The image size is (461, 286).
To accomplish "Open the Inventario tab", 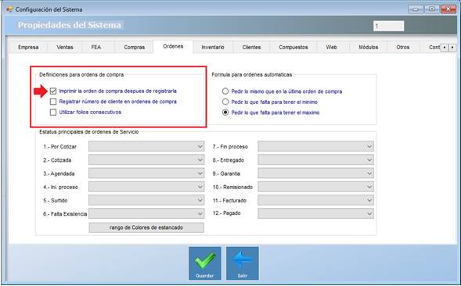I will [213, 47].
